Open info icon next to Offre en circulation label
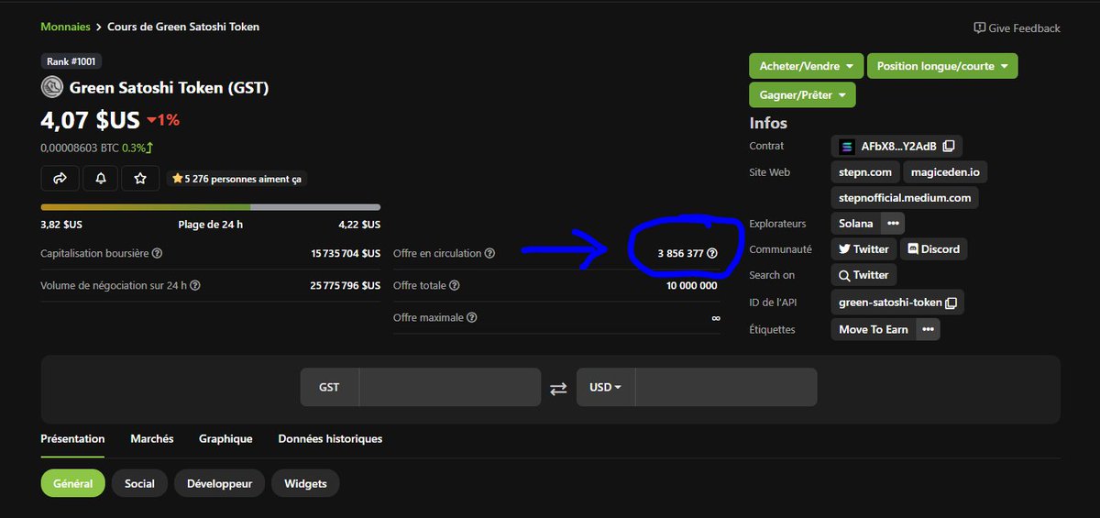This screenshot has height=518, width=1100. point(489,253)
